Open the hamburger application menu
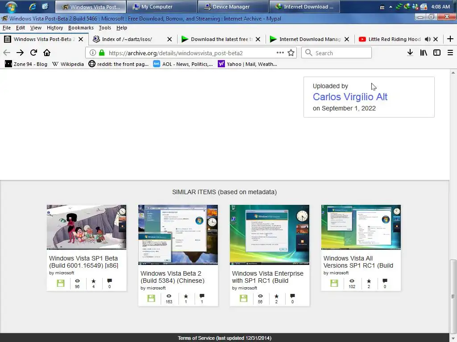The height and width of the screenshot is (342, 457). [450, 53]
